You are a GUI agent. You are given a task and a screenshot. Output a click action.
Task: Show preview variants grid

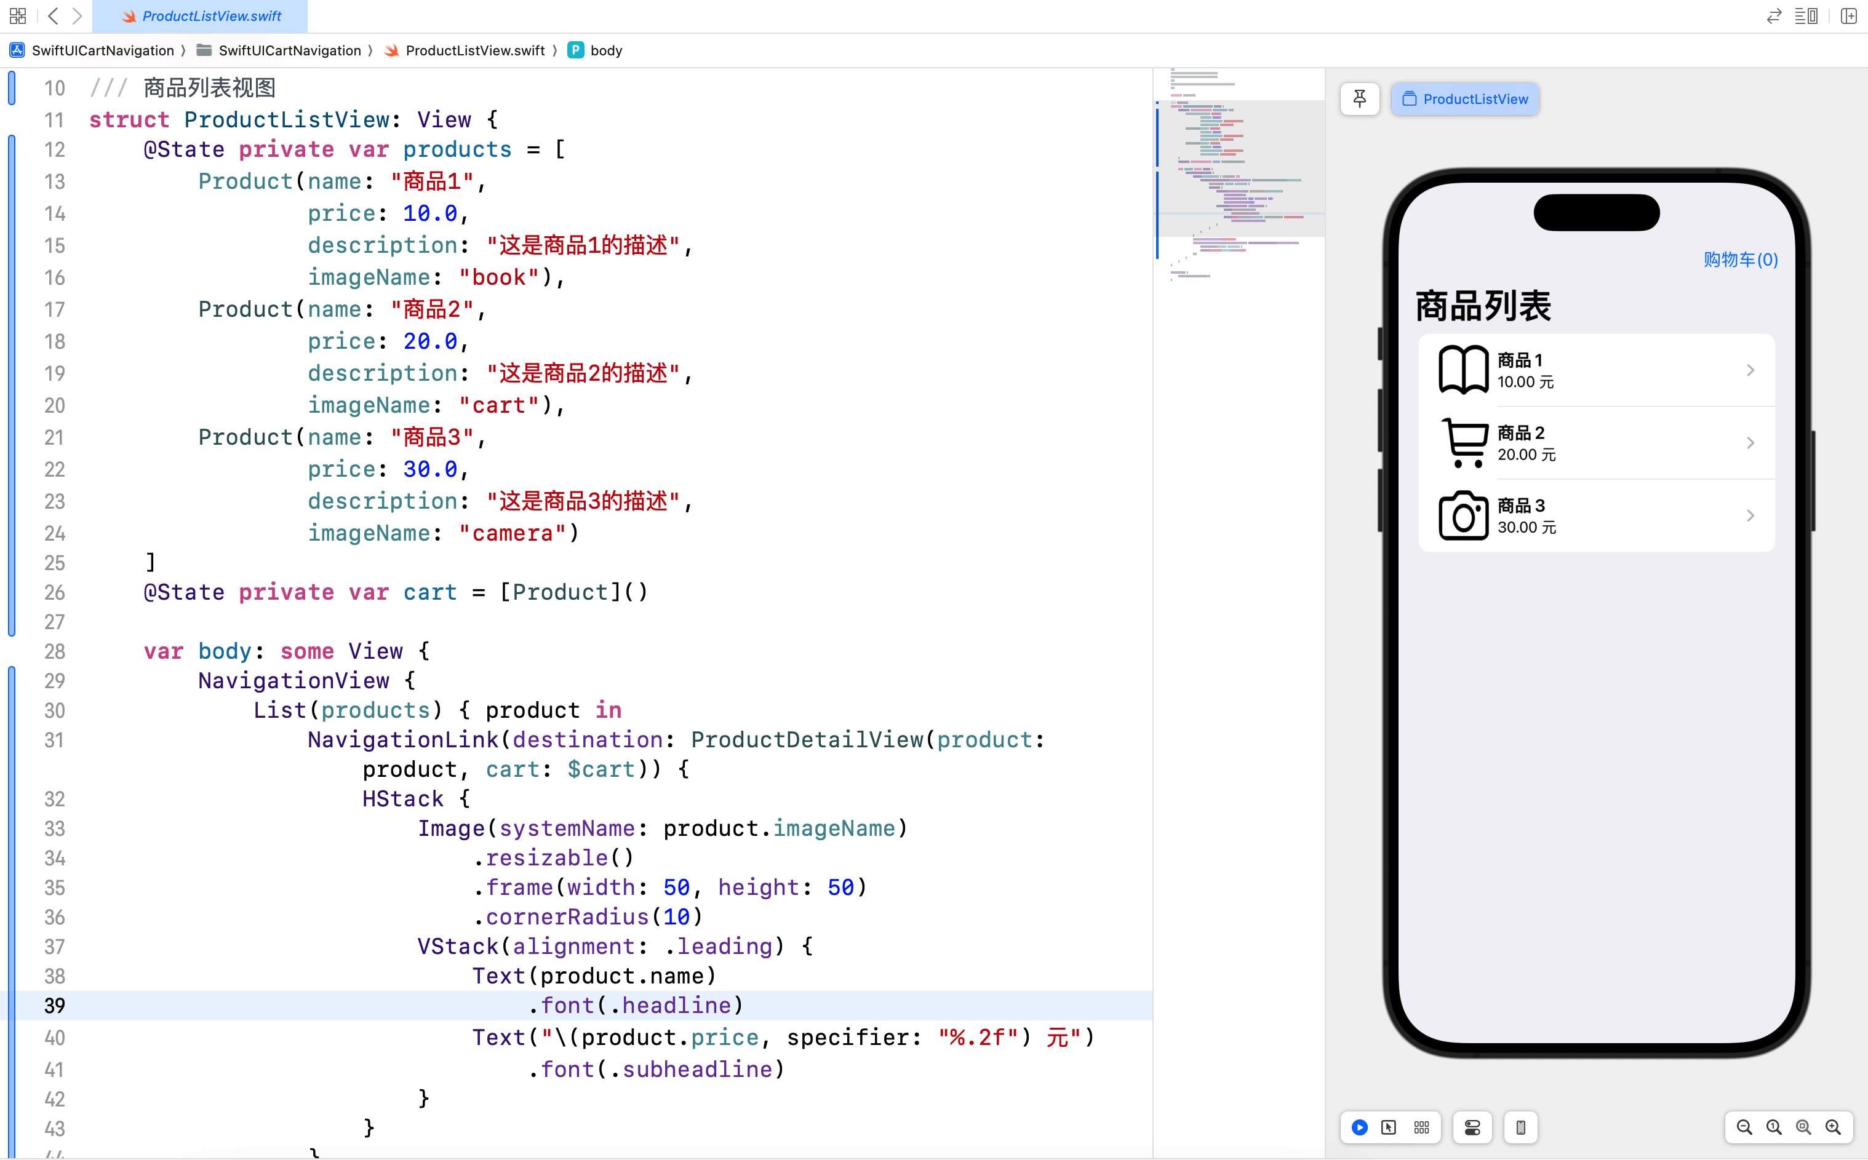[x=1422, y=1128]
